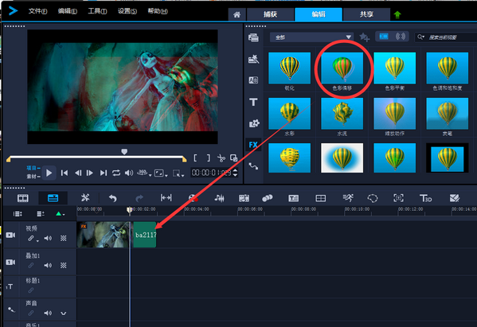Expand the 声音 track chevron

pos(63,313)
